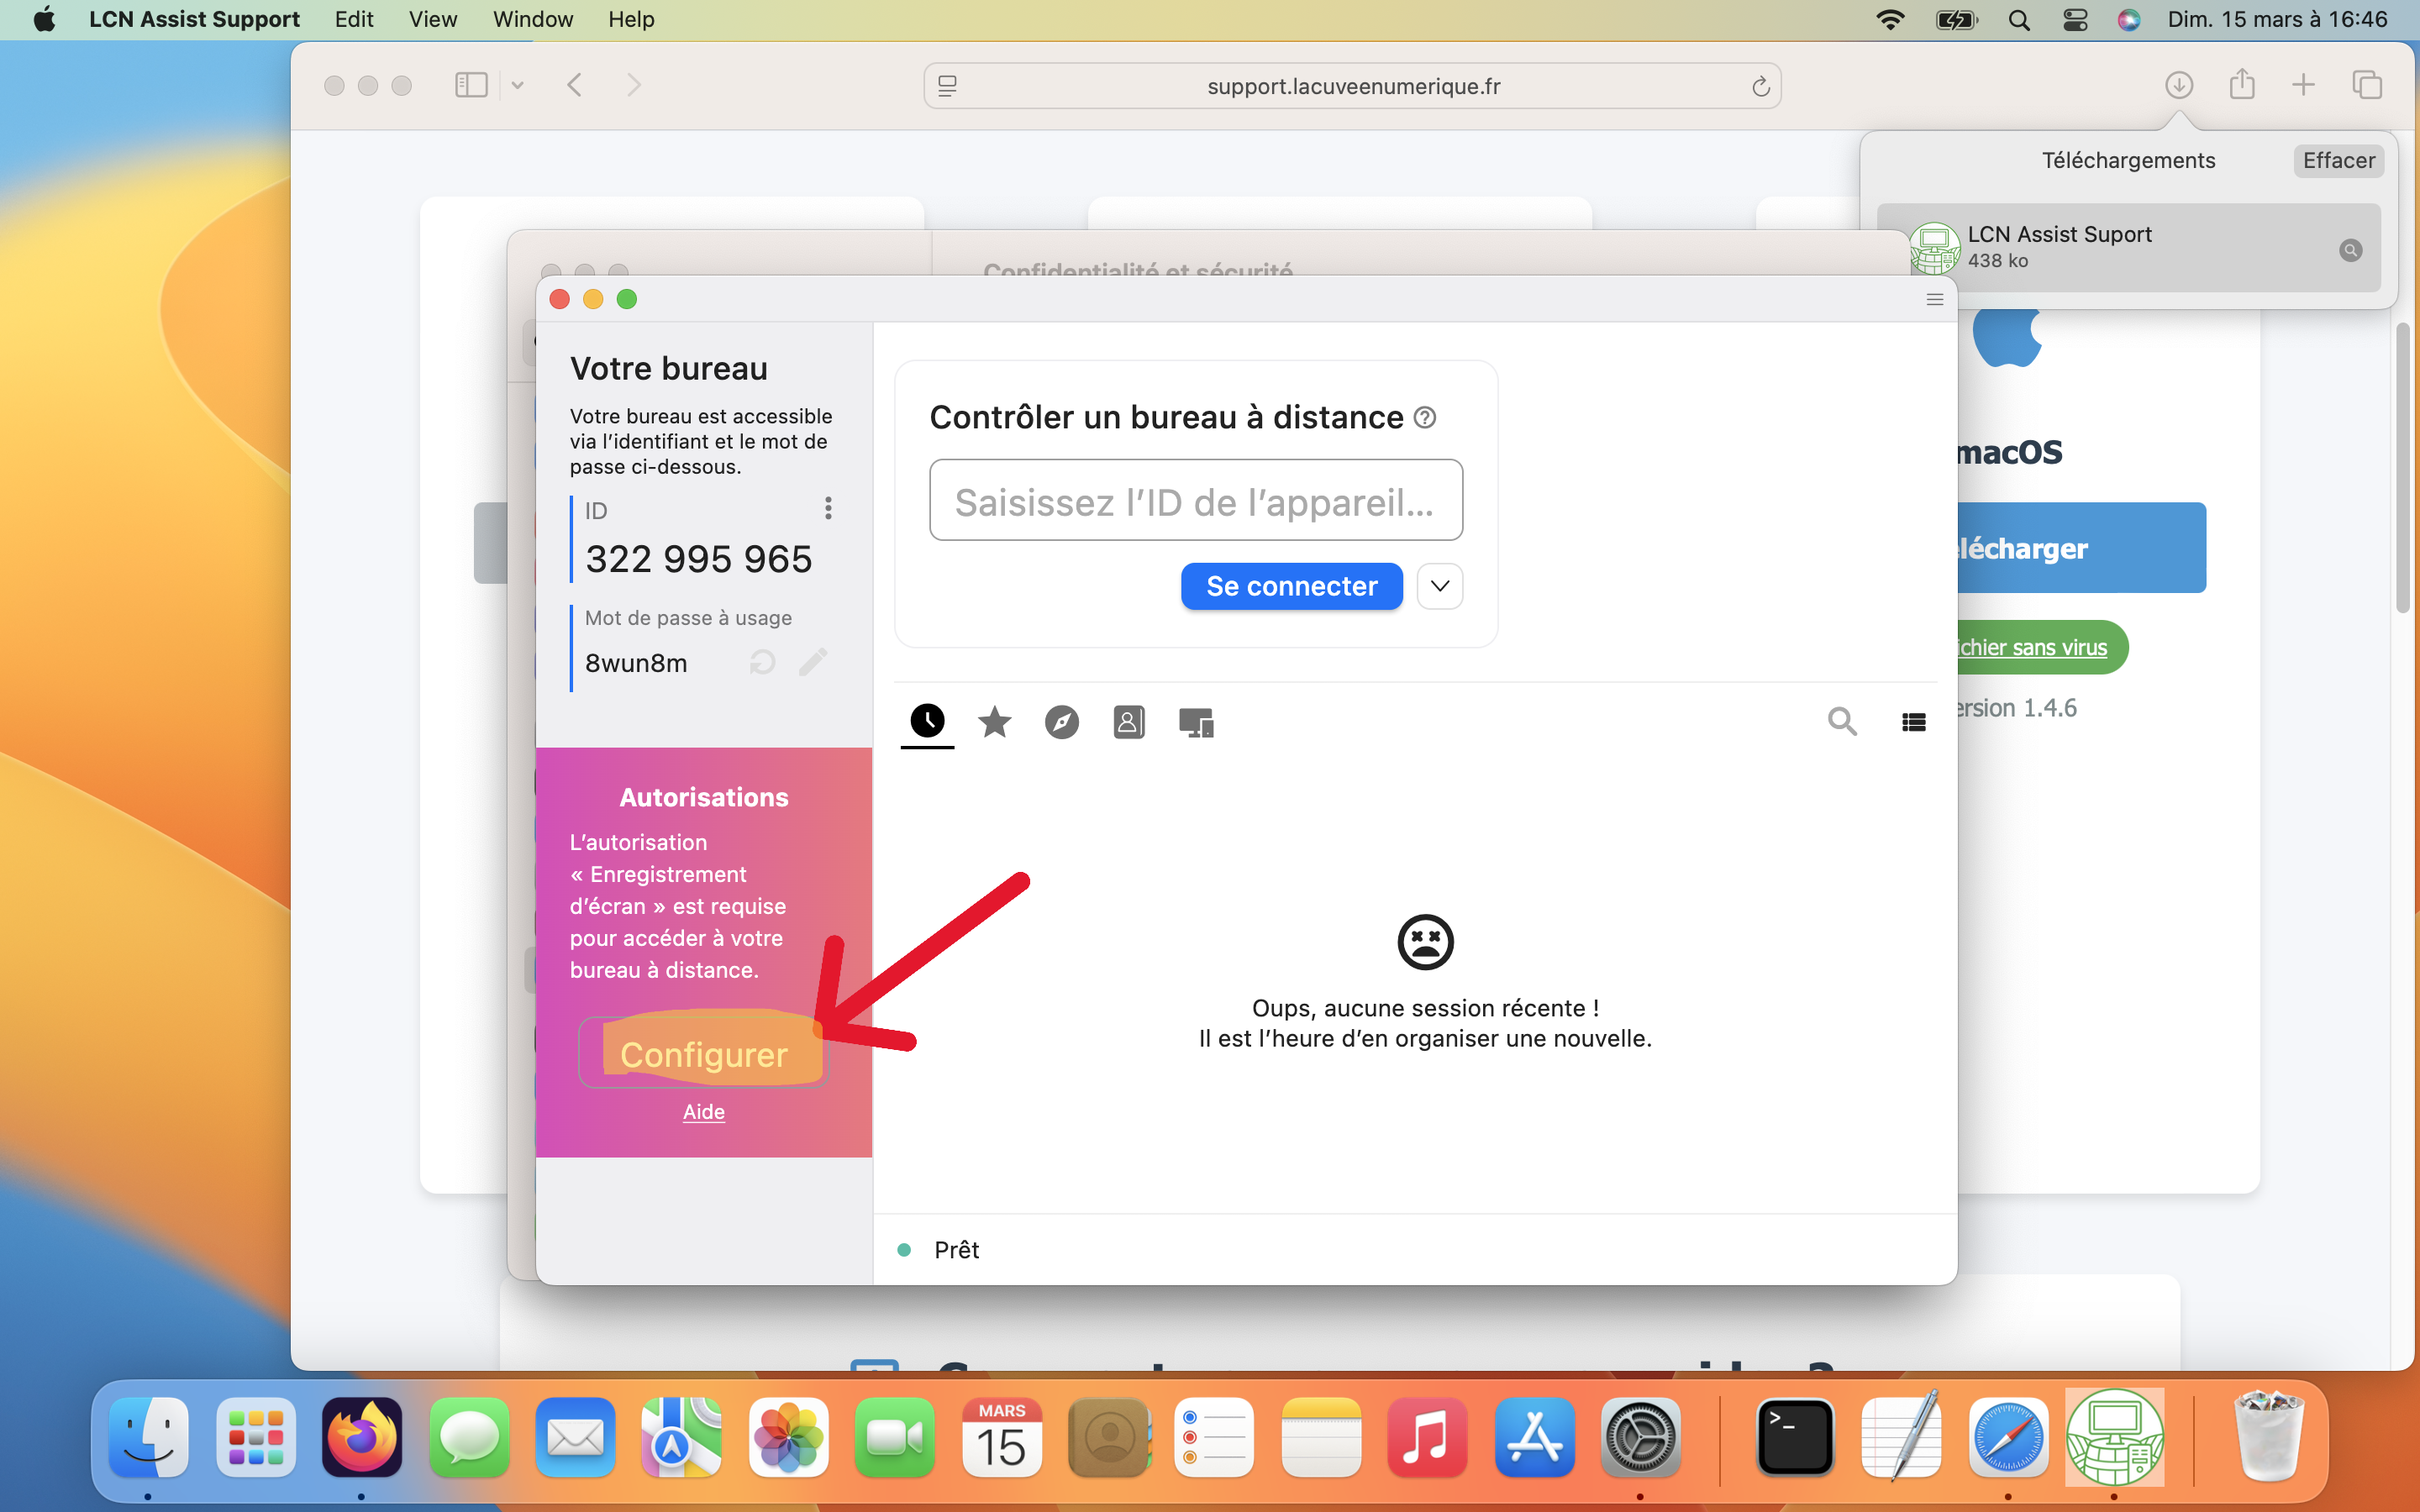This screenshot has height=1512, width=2420.
Task: Open LCN Assist Support Dock icon
Action: pyautogui.click(x=2114, y=1437)
